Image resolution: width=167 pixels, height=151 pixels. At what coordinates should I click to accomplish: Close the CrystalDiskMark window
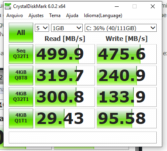tap(153, 6)
